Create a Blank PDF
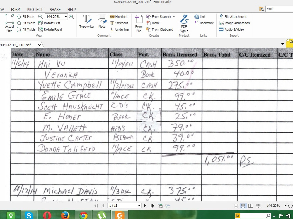The width and height of the screenshot is (293, 219). tap(153, 23)
